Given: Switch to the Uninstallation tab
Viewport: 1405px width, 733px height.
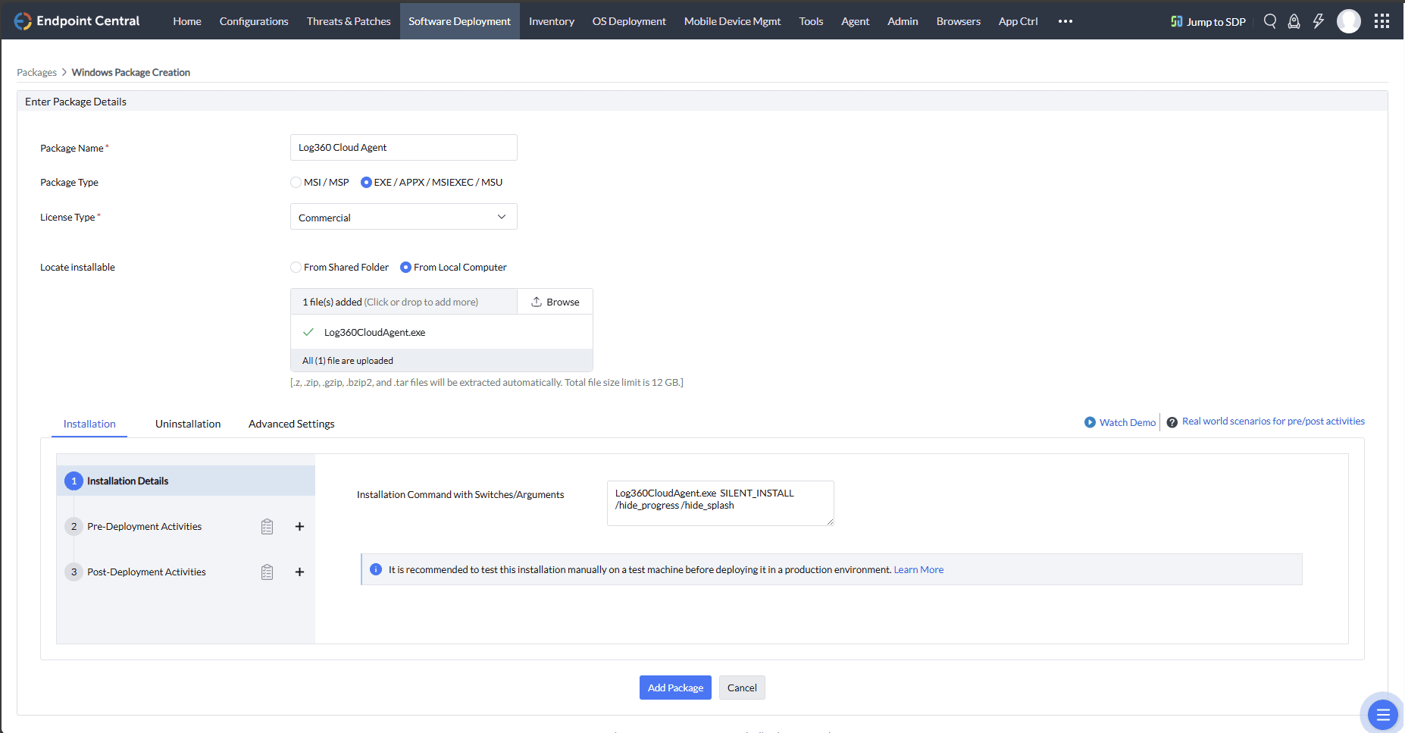Looking at the screenshot, I should (x=188, y=424).
